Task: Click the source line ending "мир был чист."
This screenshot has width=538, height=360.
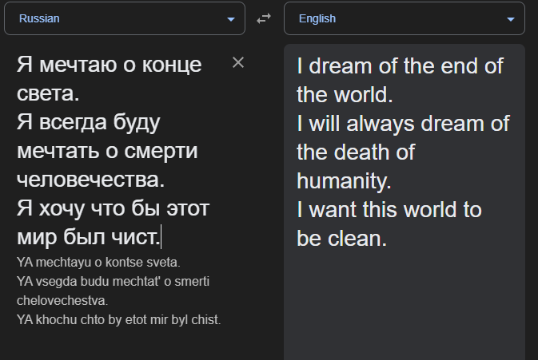Action: pyautogui.click(x=88, y=237)
